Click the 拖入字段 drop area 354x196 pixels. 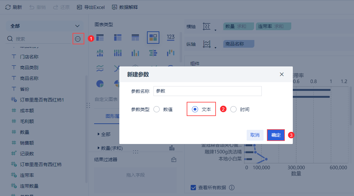point(135,181)
